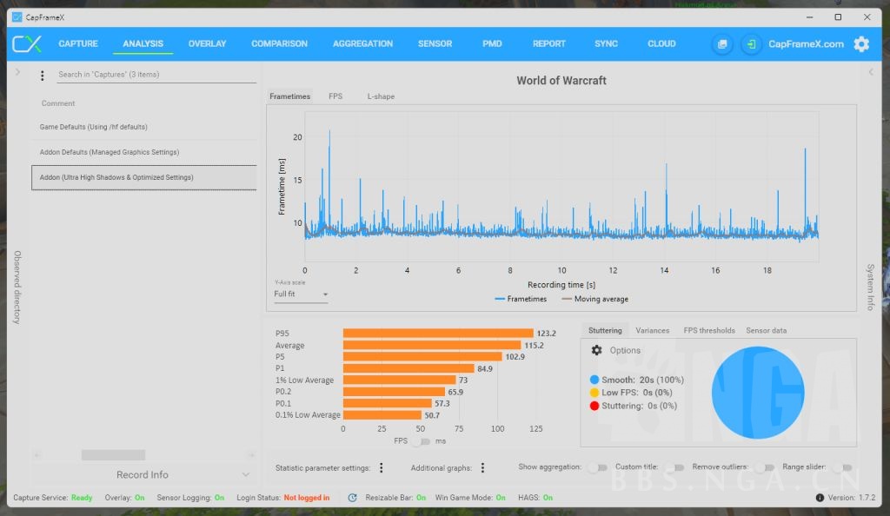This screenshot has width=890, height=516.
Task: Click the refresh icon next to Resizable Bar
Action: 352,498
